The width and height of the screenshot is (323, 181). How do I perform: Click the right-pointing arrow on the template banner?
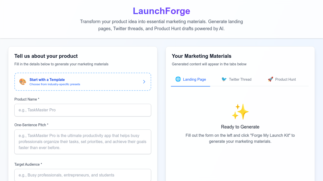(144, 82)
